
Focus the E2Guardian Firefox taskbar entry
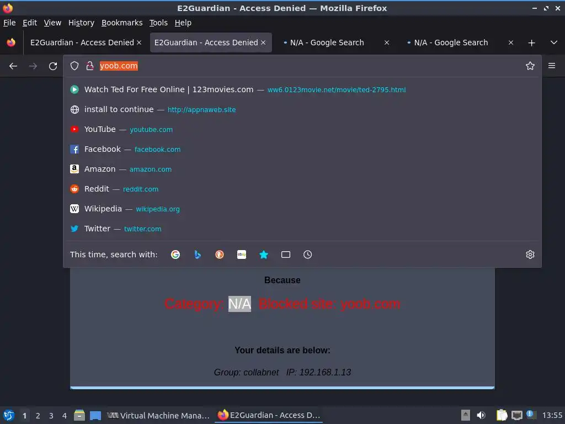(x=269, y=415)
